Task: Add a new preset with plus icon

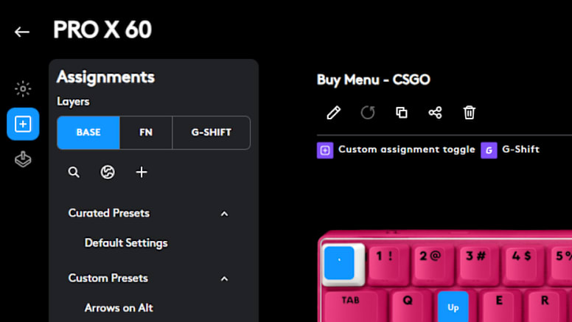Action: pos(142,172)
